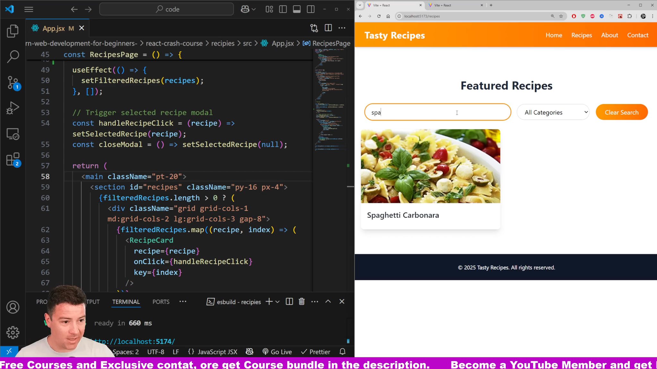Viewport: 657px width, 369px height.
Task: Click the Clear Search button
Action: [x=621, y=112]
